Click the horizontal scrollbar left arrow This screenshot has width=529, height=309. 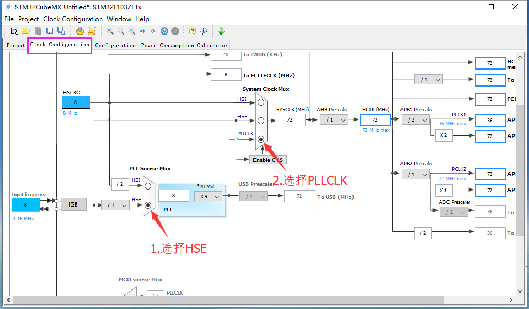point(8,300)
